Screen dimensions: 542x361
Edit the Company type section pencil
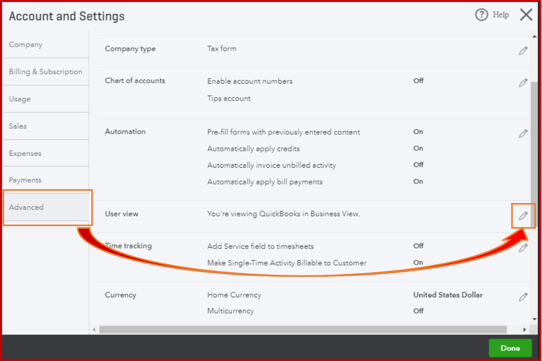(x=523, y=51)
